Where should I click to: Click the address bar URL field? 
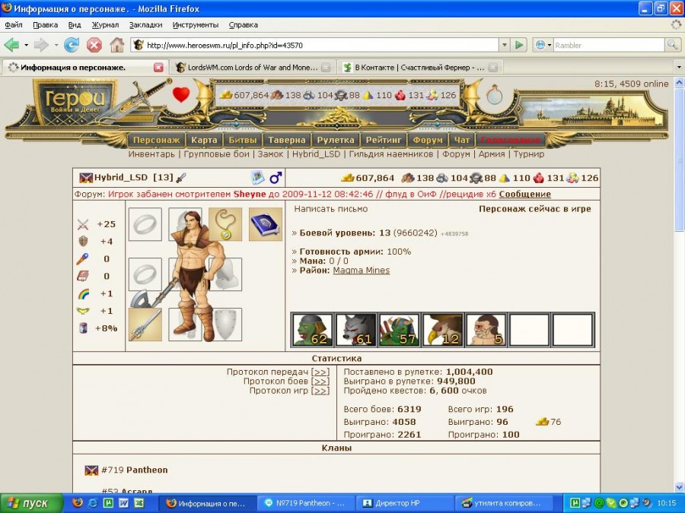[314, 45]
